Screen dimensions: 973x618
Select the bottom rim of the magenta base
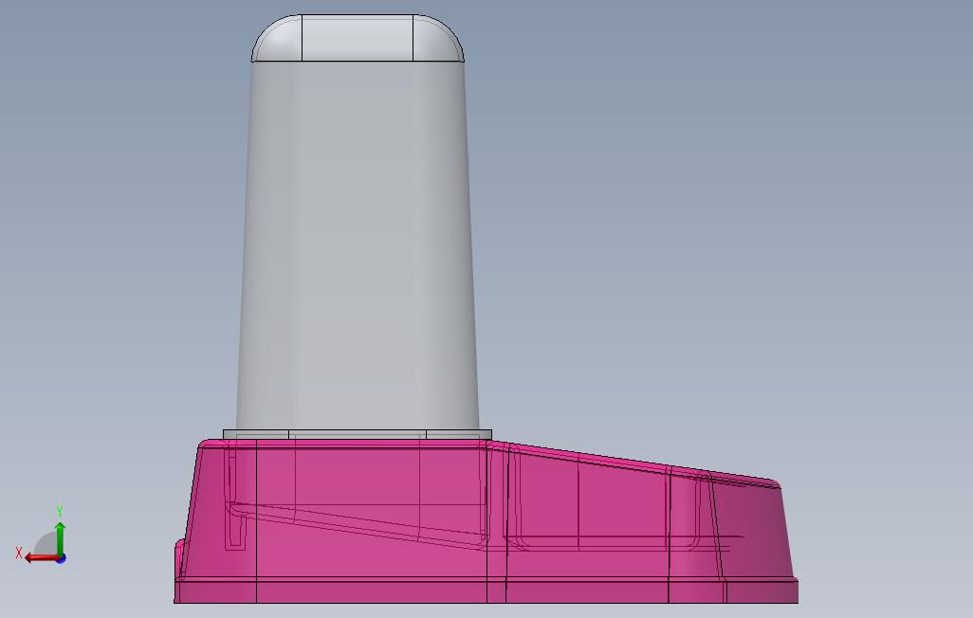tap(486, 591)
